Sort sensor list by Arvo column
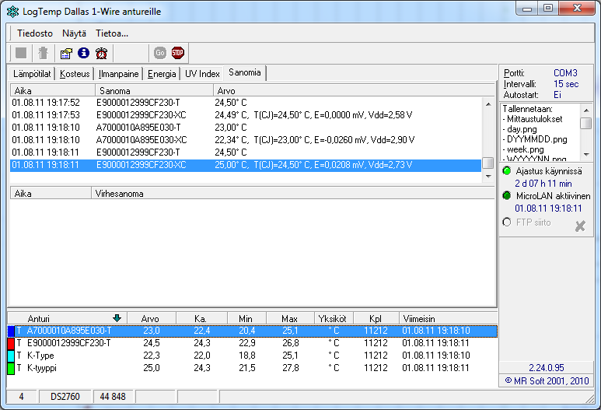 coord(149,318)
